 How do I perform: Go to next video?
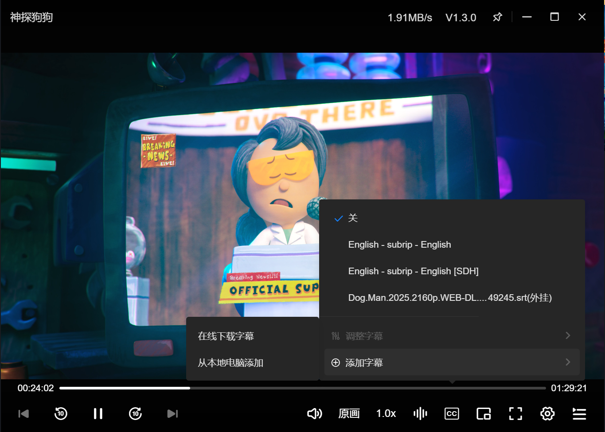click(172, 414)
